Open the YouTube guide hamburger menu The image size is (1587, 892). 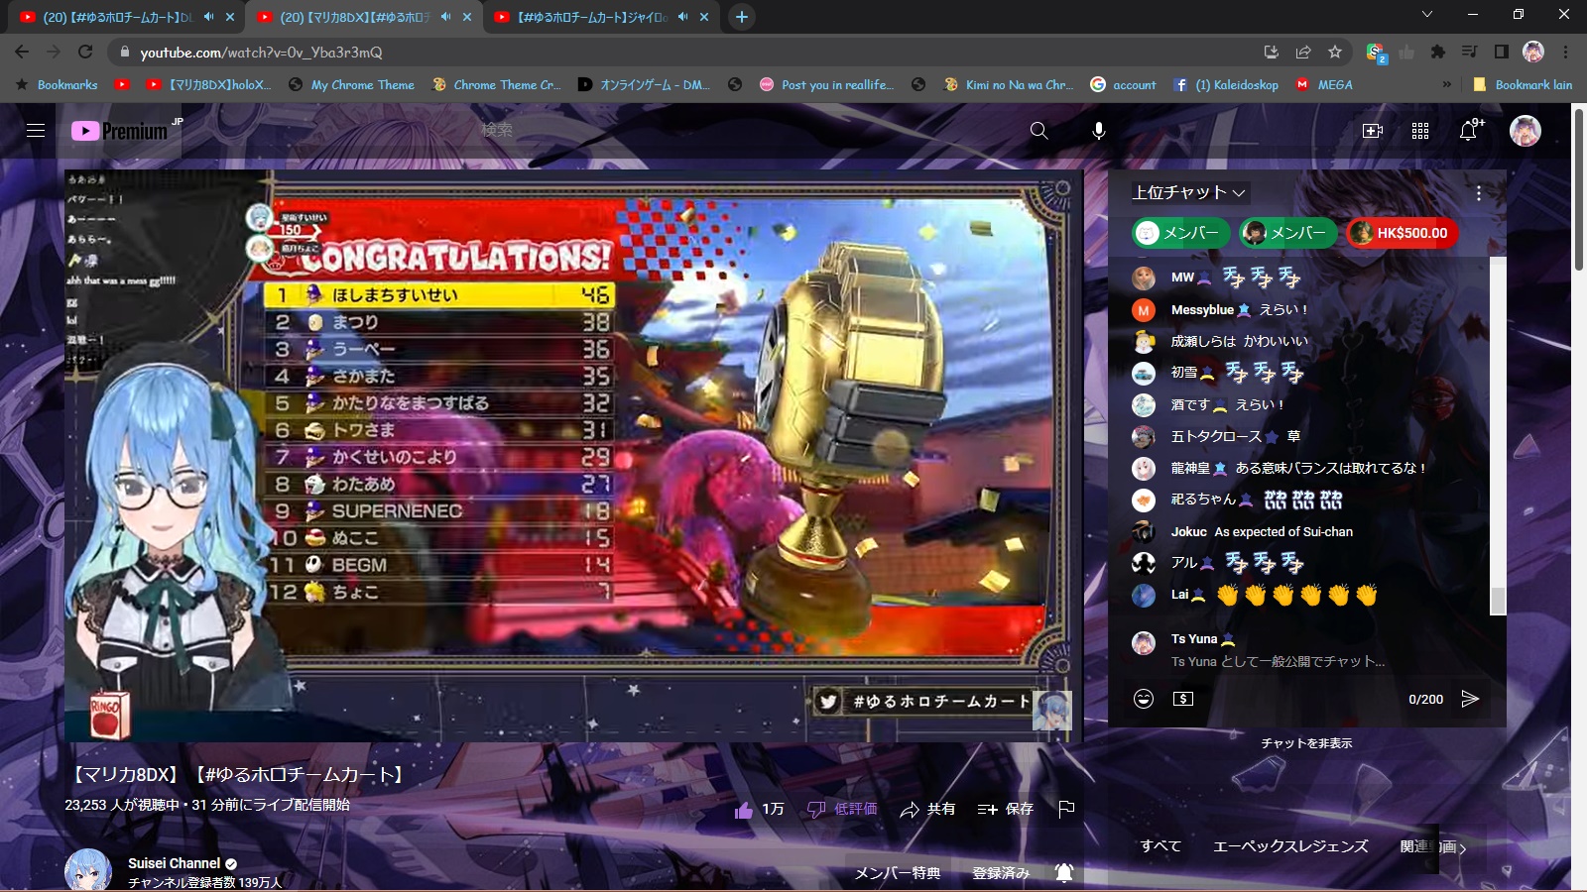pos(36,130)
